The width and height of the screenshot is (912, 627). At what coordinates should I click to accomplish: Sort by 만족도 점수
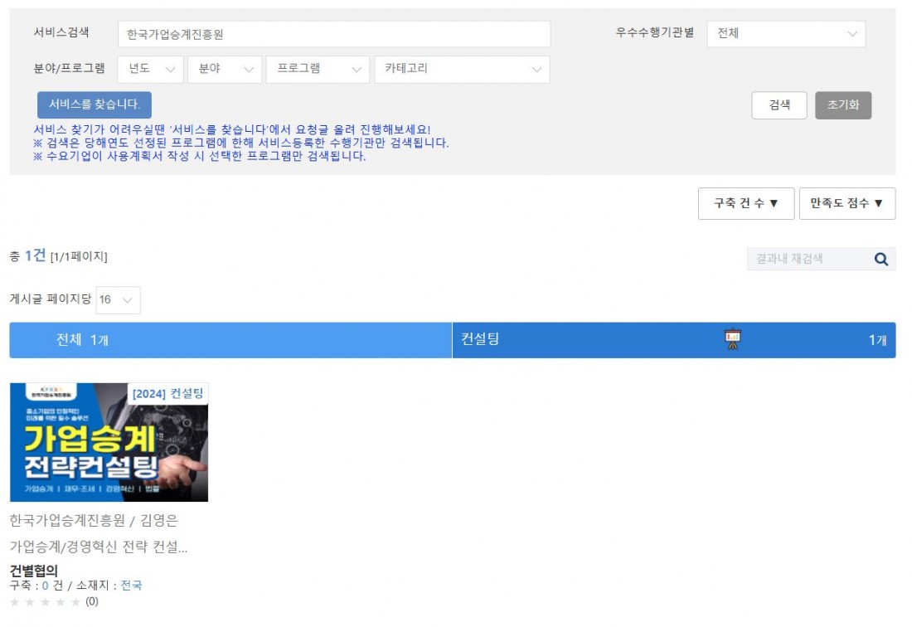[847, 203]
